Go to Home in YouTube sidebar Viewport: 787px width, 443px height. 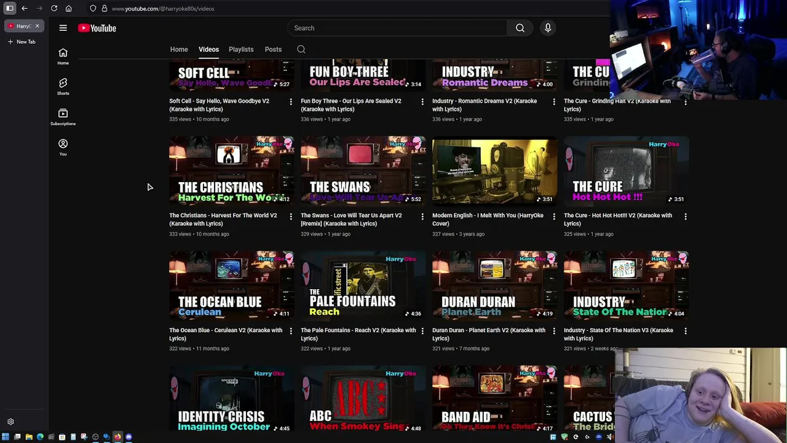63,57
